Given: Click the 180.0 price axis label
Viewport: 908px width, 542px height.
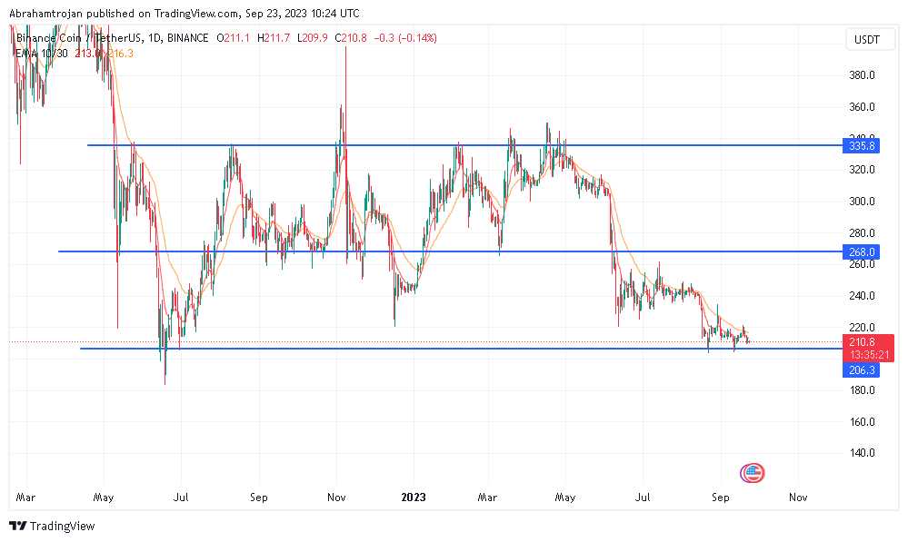Looking at the screenshot, I should 862,389.
